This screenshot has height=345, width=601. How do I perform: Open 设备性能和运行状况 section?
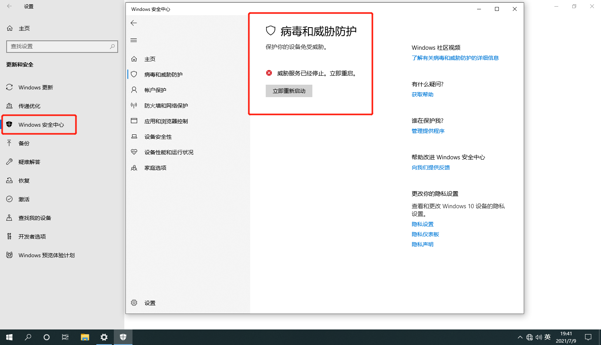point(169,152)
